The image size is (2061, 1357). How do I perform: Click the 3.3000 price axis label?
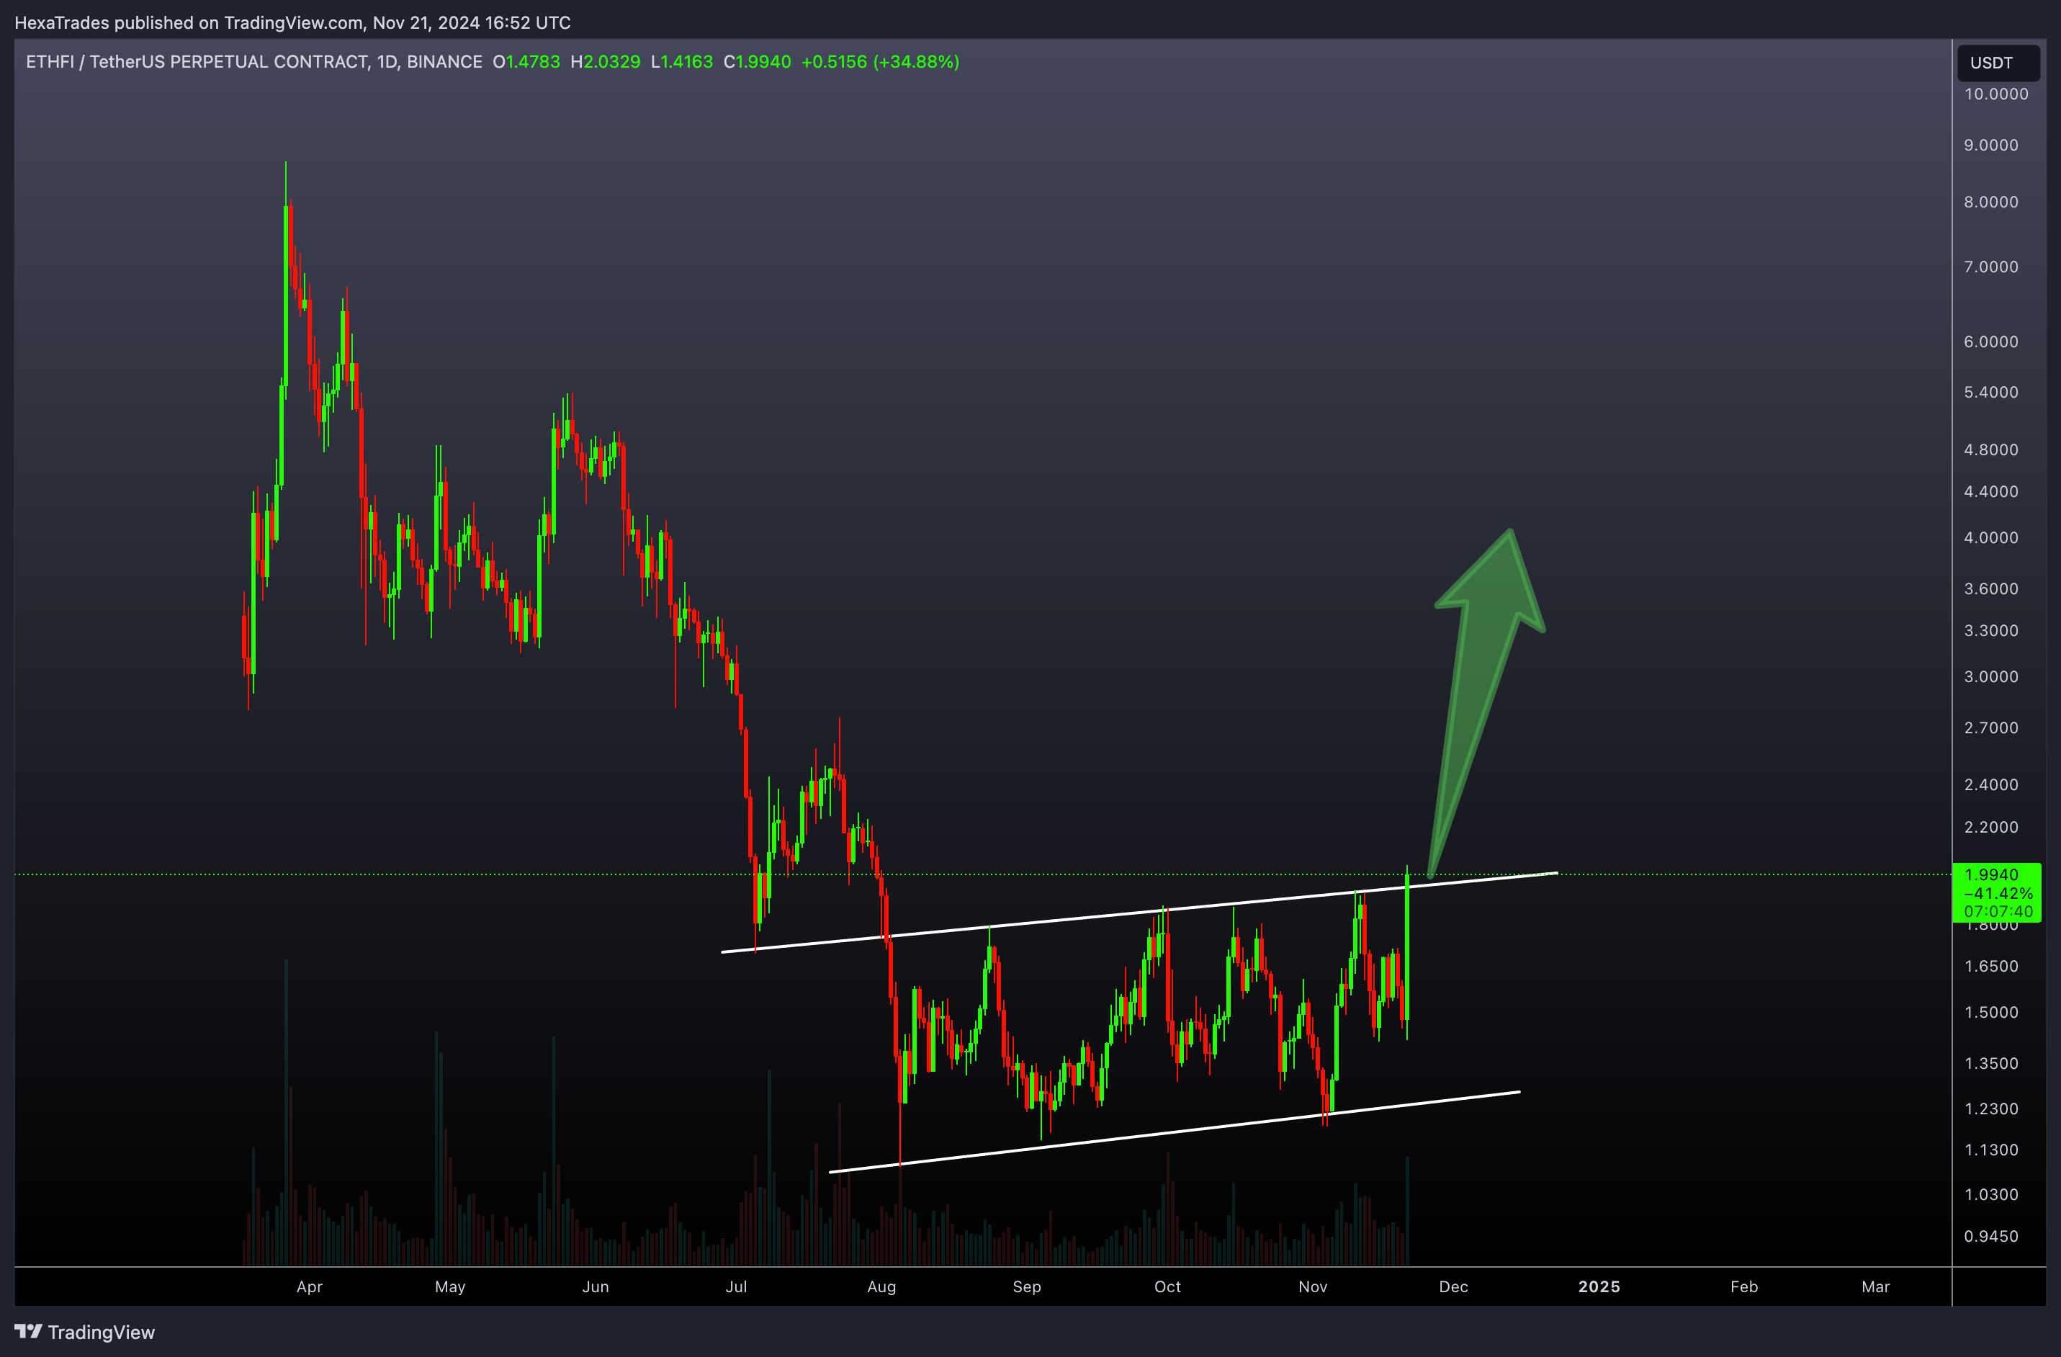(x=1991, y=630)
